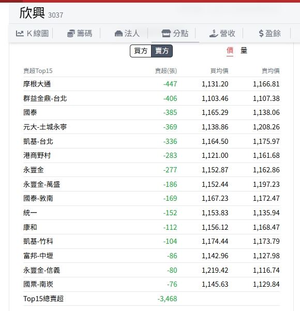Click the 營收 hand-with-coin icon

point(214,33)
